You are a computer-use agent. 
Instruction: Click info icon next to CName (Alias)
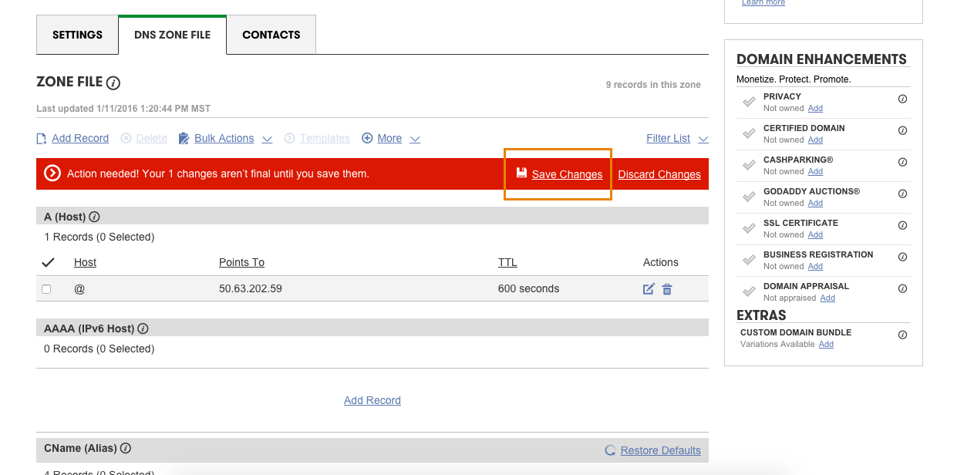(126, 448)
